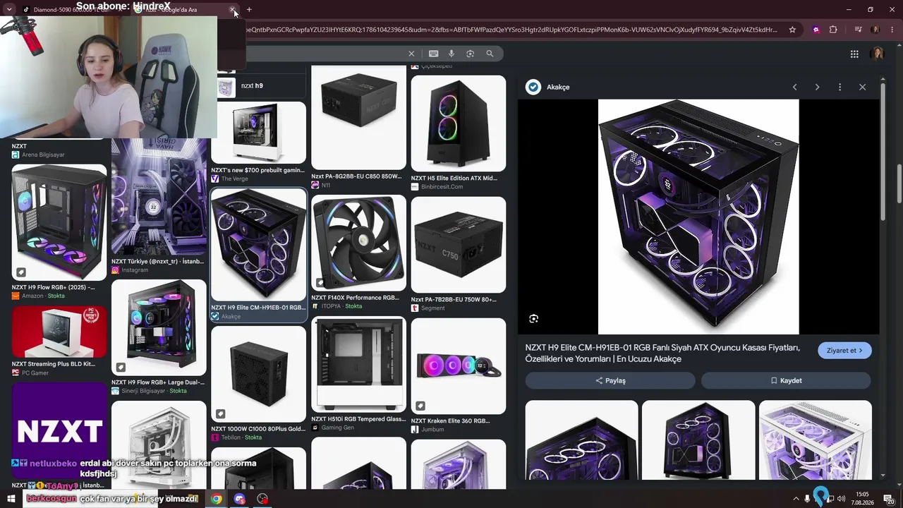This screenshot has height=508, width=903.
Task: Click the "The Verge" source label
Action: (235, 179)
